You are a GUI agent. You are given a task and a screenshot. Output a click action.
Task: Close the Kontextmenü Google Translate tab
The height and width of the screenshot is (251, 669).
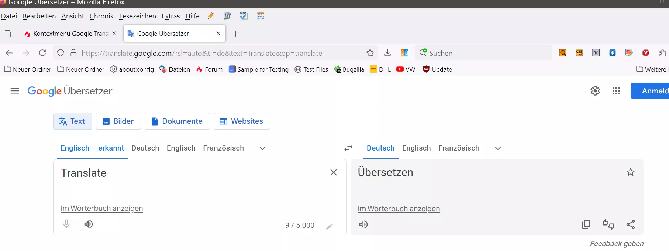point(114,34)
